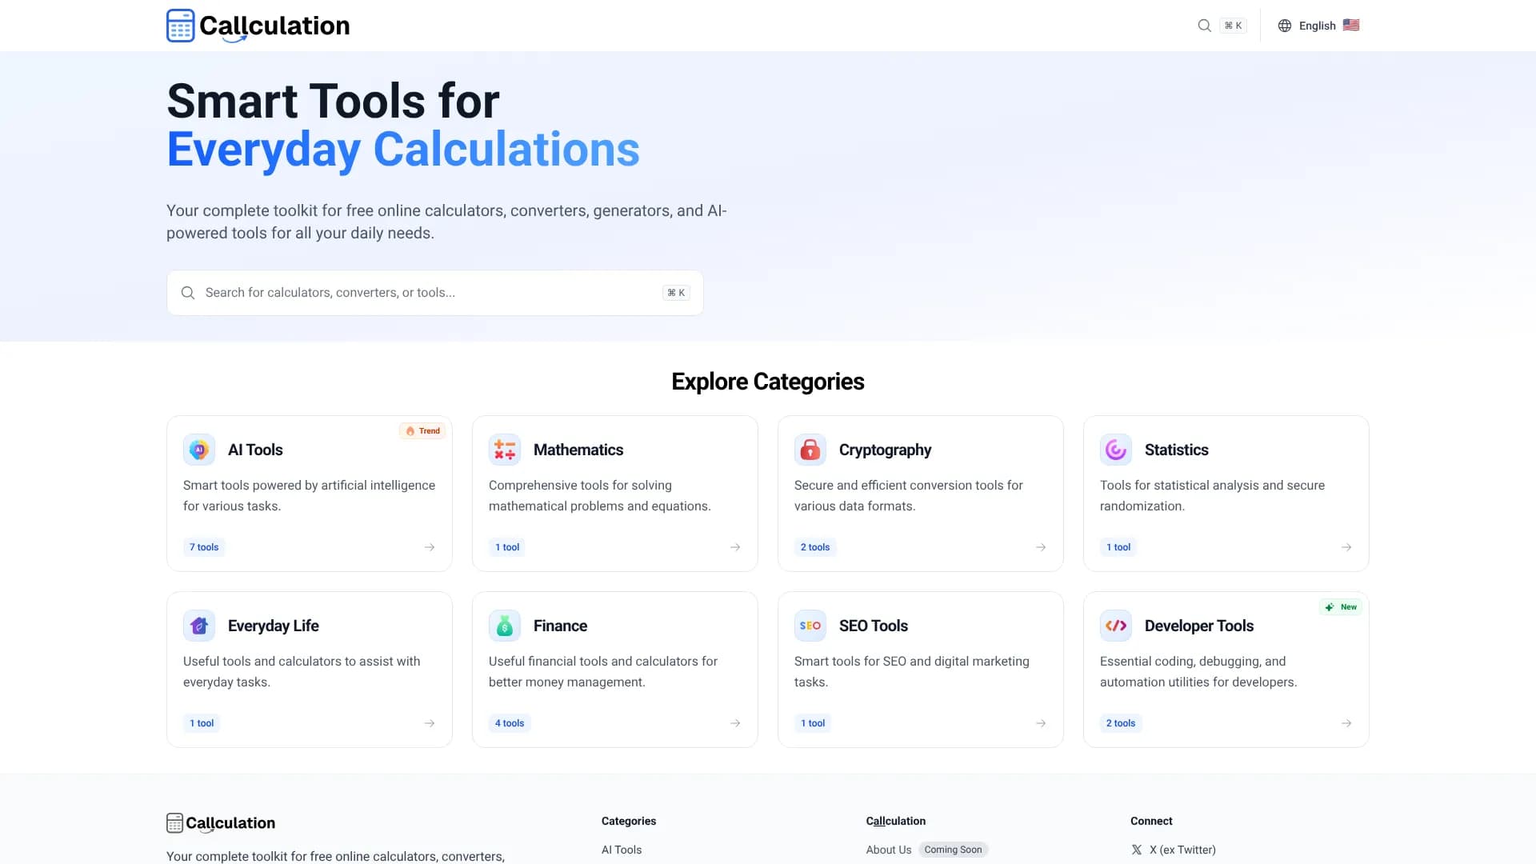Image resolution: width=1536 pixels, height=864 pixels.
Task: Open the Finance card arrow
Action: point(735,723)
